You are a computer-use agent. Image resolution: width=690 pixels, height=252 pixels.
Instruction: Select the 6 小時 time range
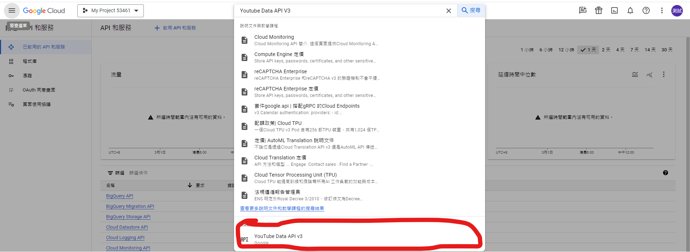point(546,50)
